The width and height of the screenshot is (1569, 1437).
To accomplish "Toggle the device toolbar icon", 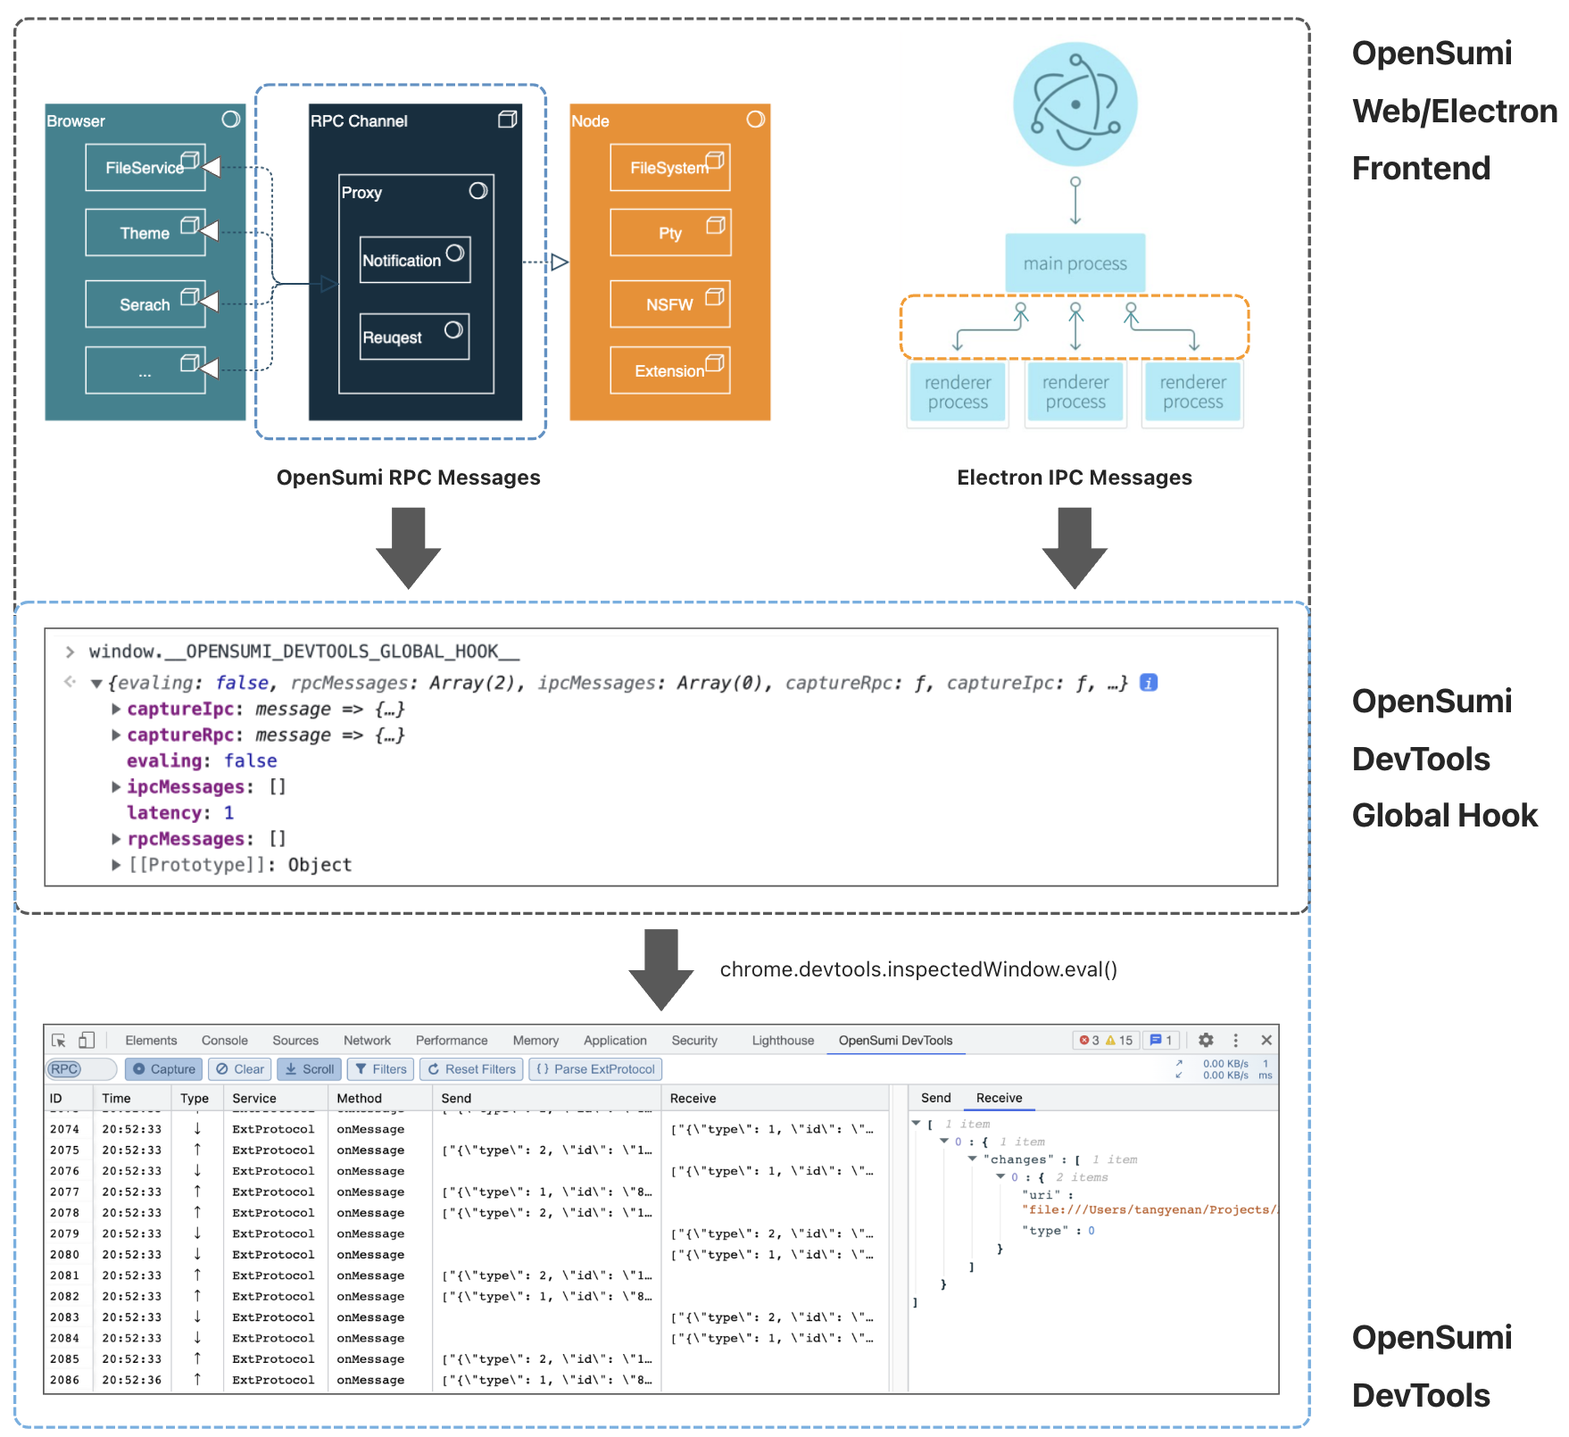I will click(x=87, y=1041).
